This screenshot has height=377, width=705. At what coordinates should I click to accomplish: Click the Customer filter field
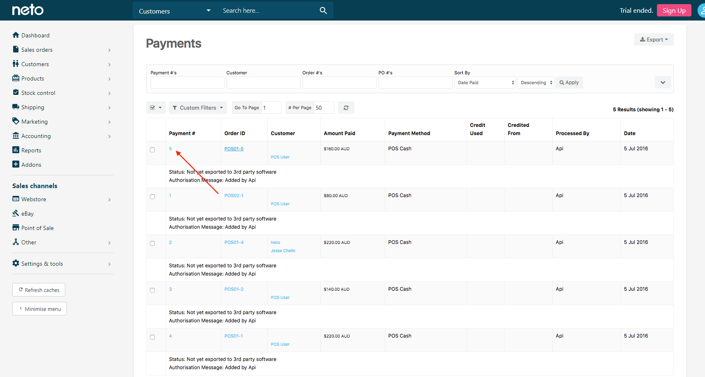[263, 83]
